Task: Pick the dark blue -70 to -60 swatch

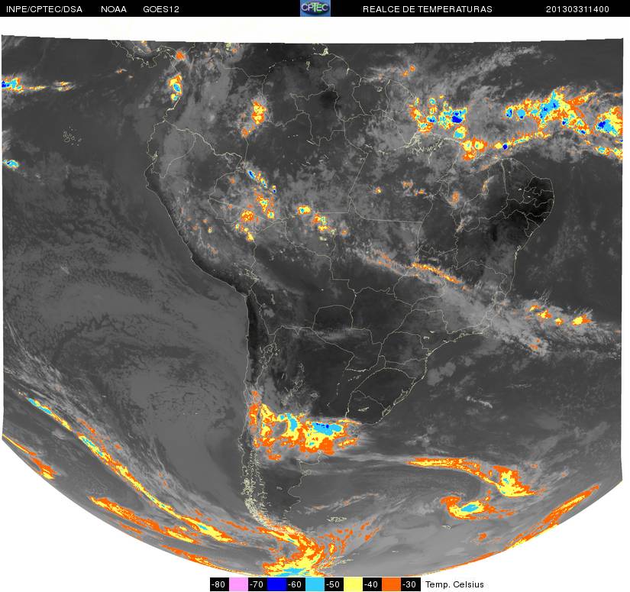Action: [277, 584]
